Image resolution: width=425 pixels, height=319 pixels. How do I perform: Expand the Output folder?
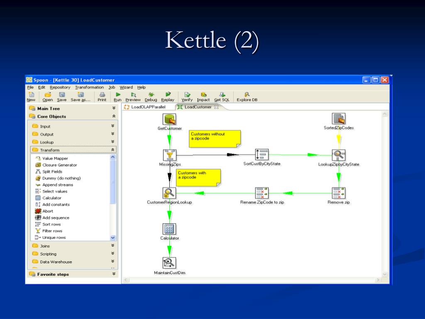click(113, 134)
